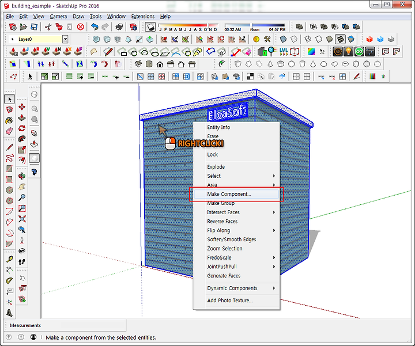415x346 pixels.
Task: Select the Freehand squiggle tool
Action: [x=9, y=158]
